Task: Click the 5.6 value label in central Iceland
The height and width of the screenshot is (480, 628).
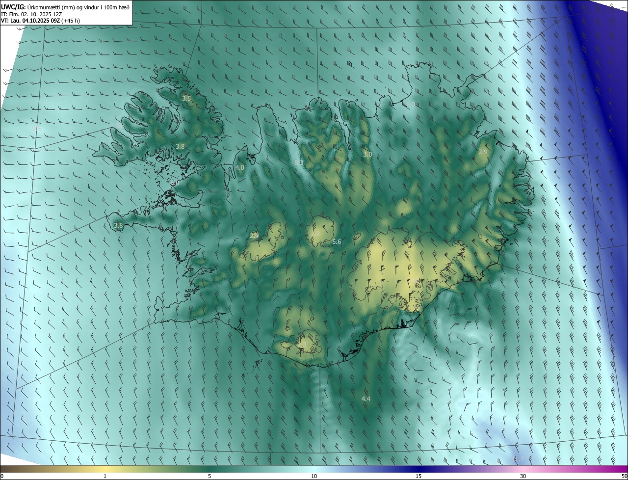Action: pyautogui.click(x=337, y=241)
